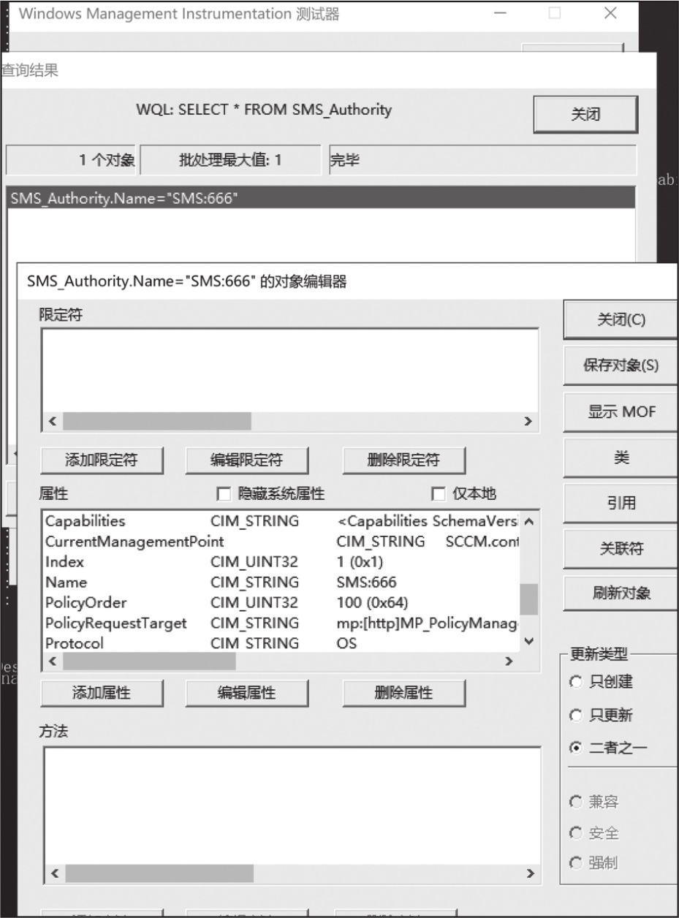The width and height of the screenshot is (679, 918).
Task: Click the 删除属性 delete property button
Action: tap(403, 693)
